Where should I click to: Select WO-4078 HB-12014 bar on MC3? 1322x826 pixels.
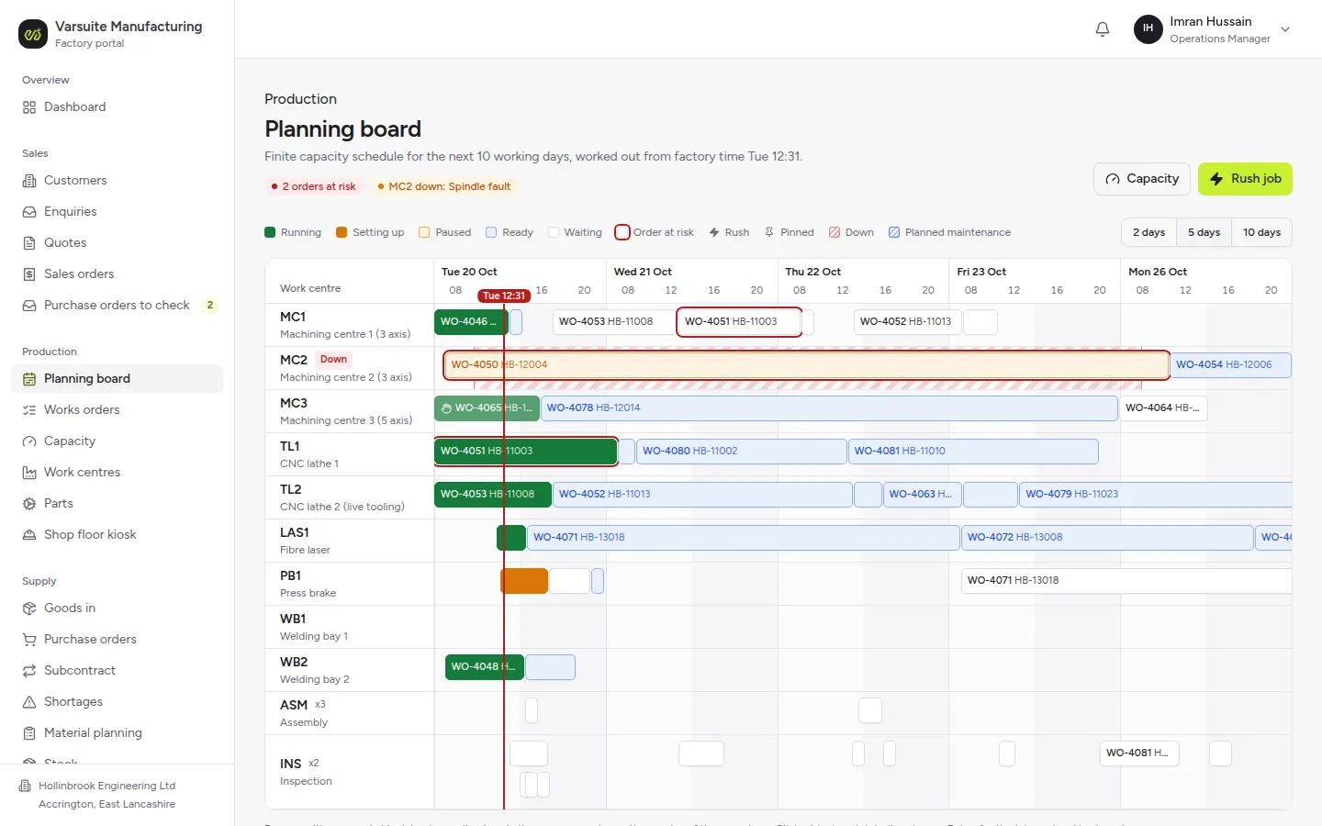829,408
